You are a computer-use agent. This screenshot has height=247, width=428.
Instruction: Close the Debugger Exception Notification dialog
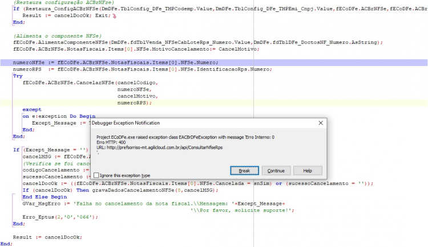tap(321, 123)
